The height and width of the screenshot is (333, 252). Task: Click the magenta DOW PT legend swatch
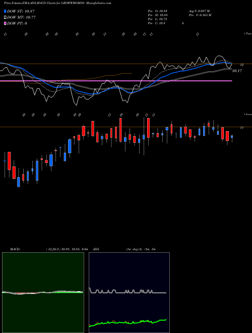(x=5, y=23)
